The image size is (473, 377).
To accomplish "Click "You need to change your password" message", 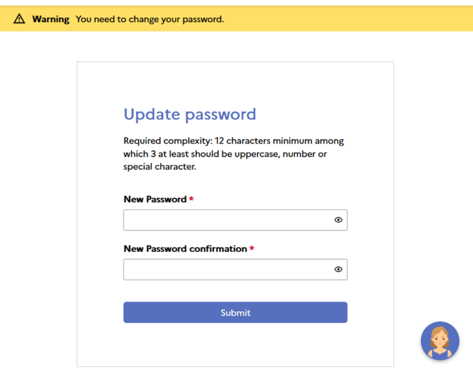I will click(150, 19).
